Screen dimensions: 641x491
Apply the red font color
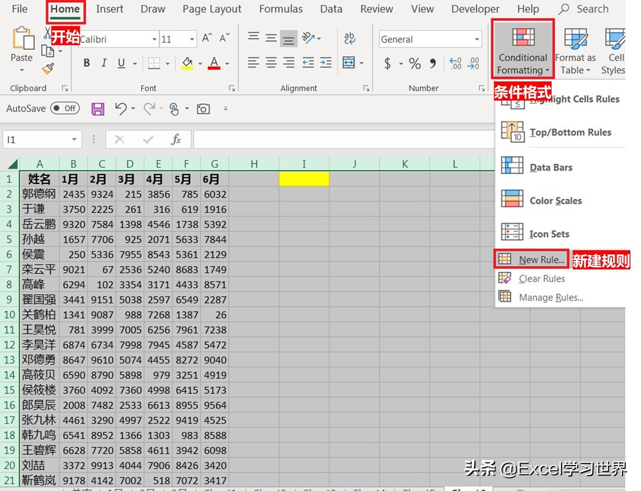tap(214, 64)
